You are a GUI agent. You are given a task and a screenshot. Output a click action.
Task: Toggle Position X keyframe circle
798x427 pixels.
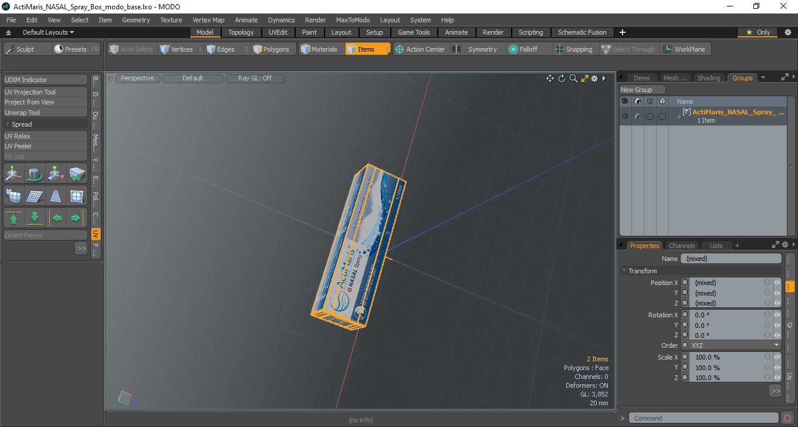tap(685, 283)
